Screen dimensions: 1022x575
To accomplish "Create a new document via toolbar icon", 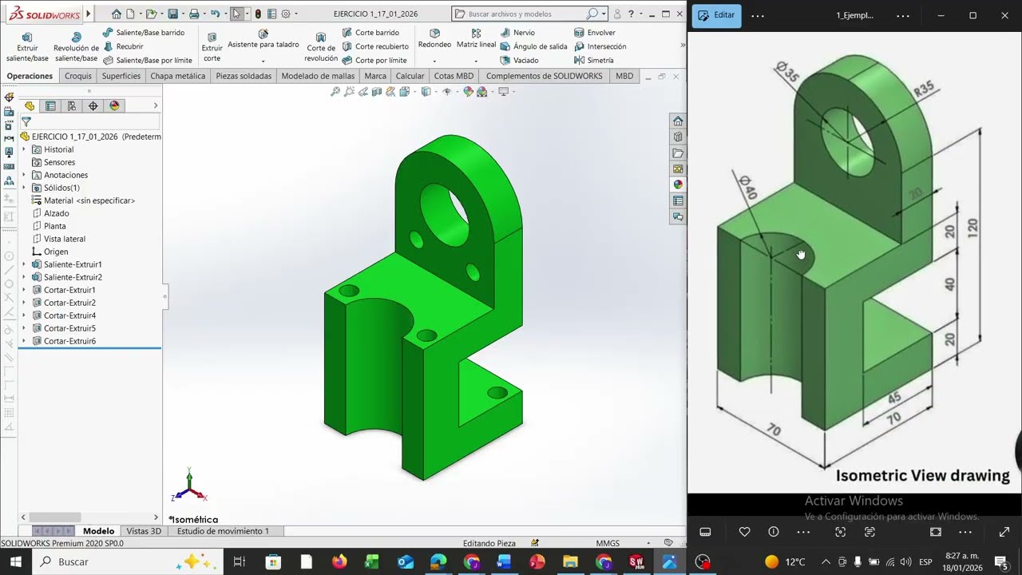I will coord(131,14).
